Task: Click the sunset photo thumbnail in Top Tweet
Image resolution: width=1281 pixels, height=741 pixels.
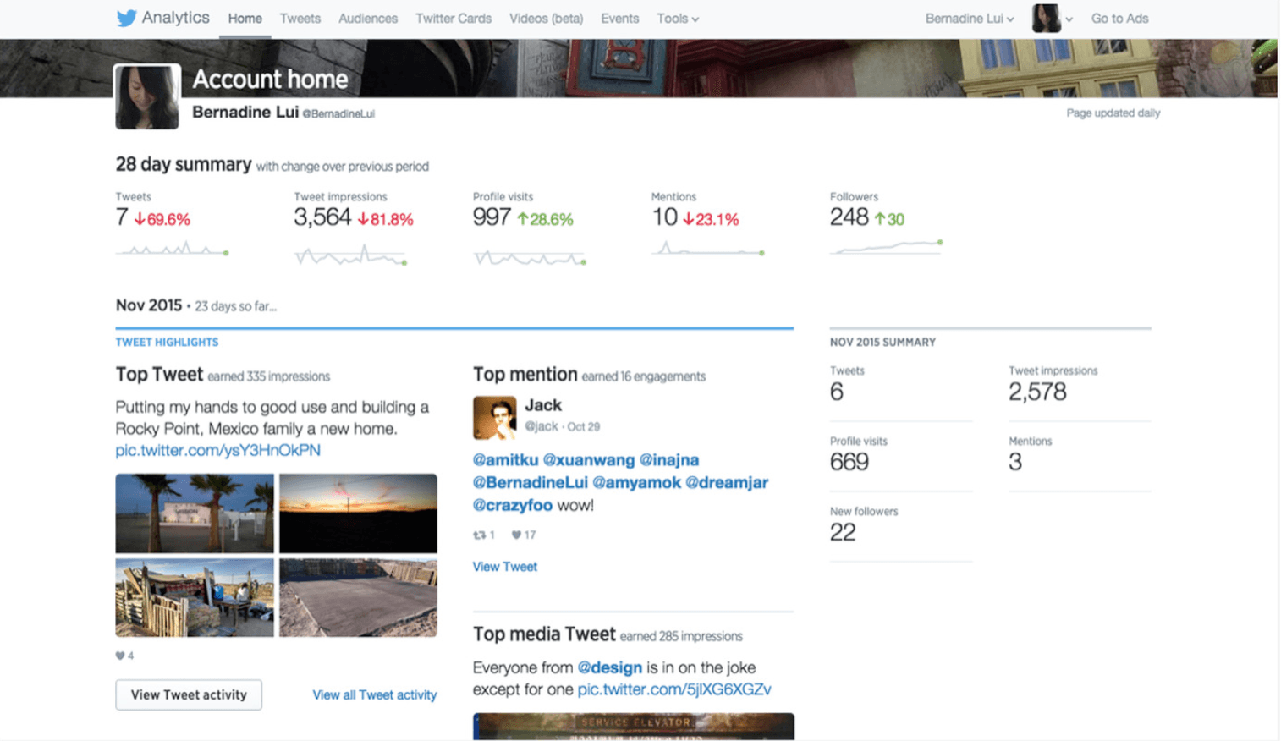Action: click(x=359, y=513)
